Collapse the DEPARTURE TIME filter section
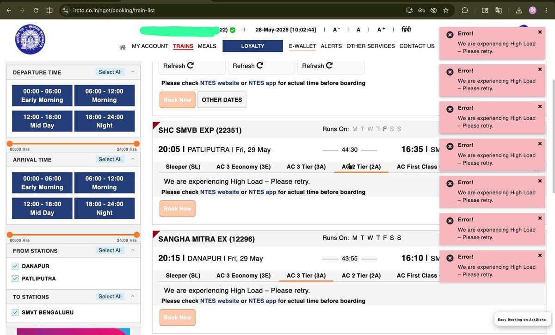 (x=133, y=72)
